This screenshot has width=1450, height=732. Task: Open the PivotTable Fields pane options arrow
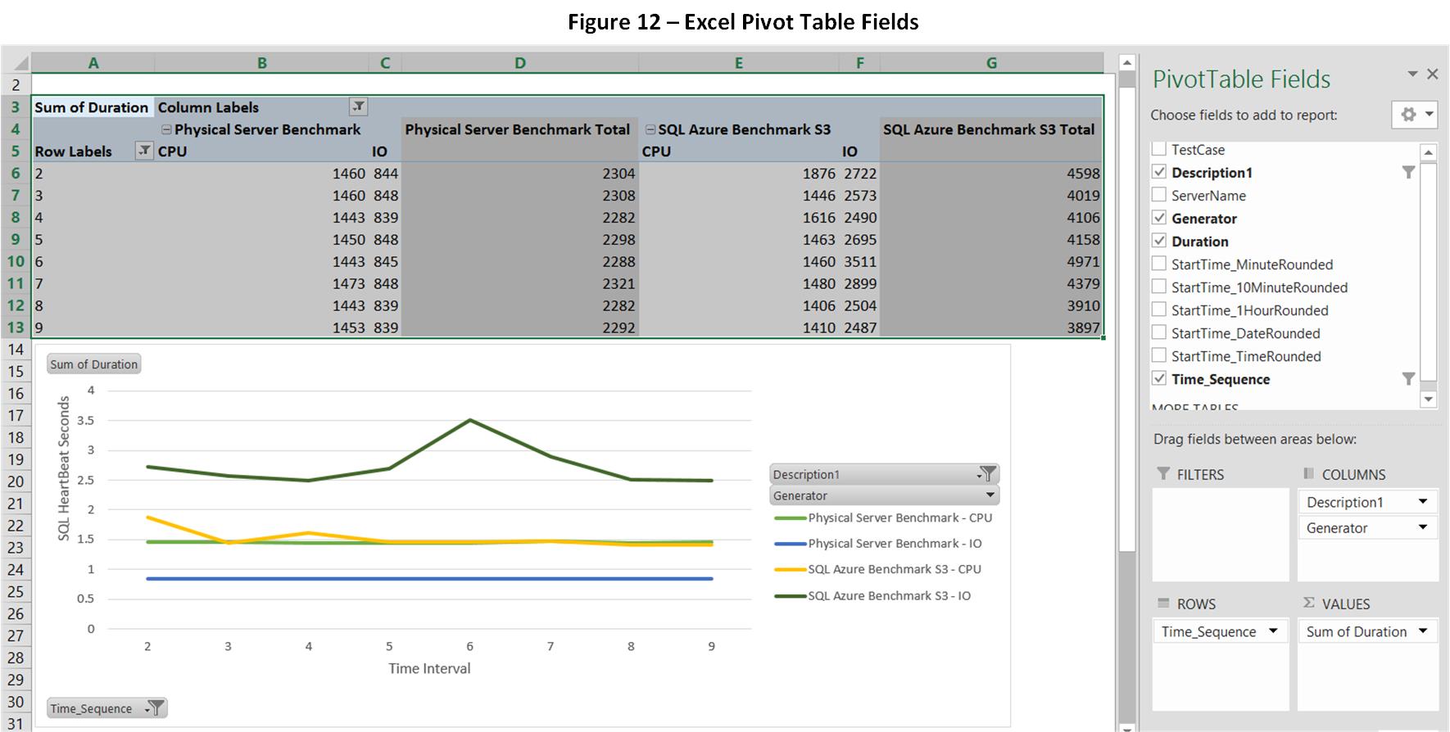[1412, 75]
